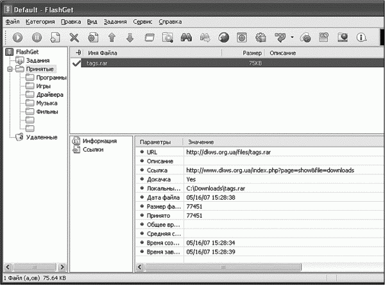The width and height of the screenshot is (385, 285).
Task: Open default download properties icon next to globe
Action: coord(242,38)
